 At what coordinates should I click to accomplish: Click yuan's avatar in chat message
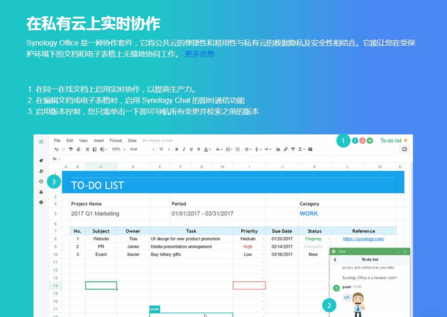click(336, 288)
